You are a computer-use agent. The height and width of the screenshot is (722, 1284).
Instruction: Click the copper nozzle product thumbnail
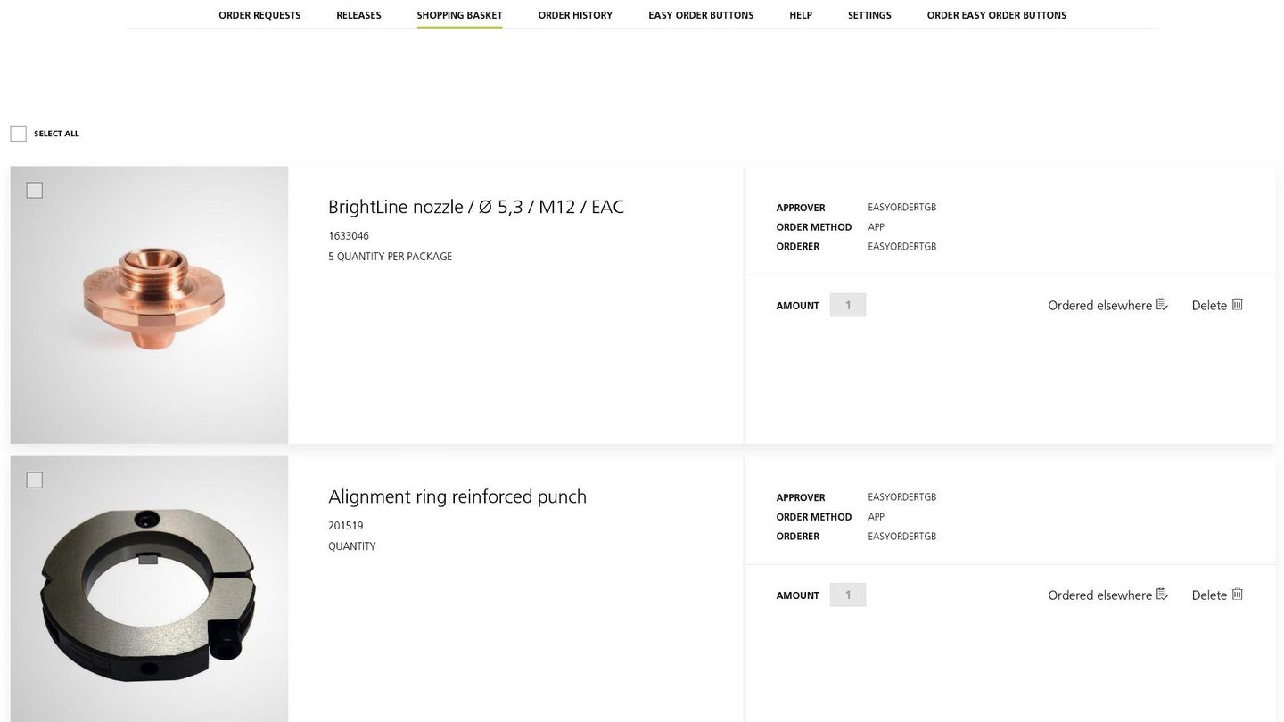tap(149, 305)
